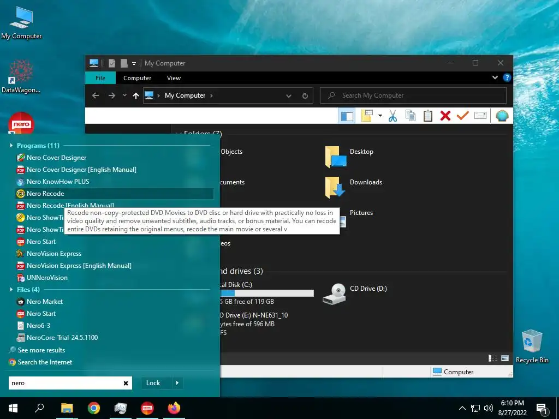Click the Windows Start button
Screen dimensions: 559x419
click(13, 408)
